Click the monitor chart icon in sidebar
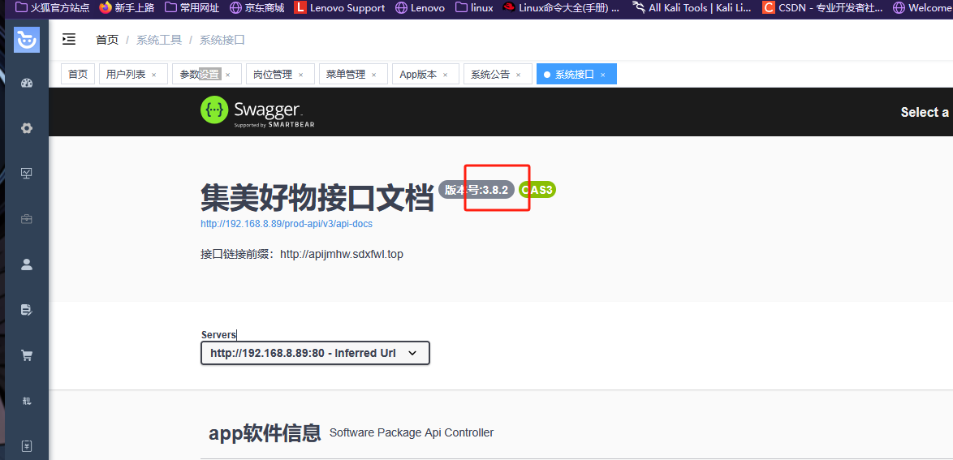953x460 pixels. (27, 174)
